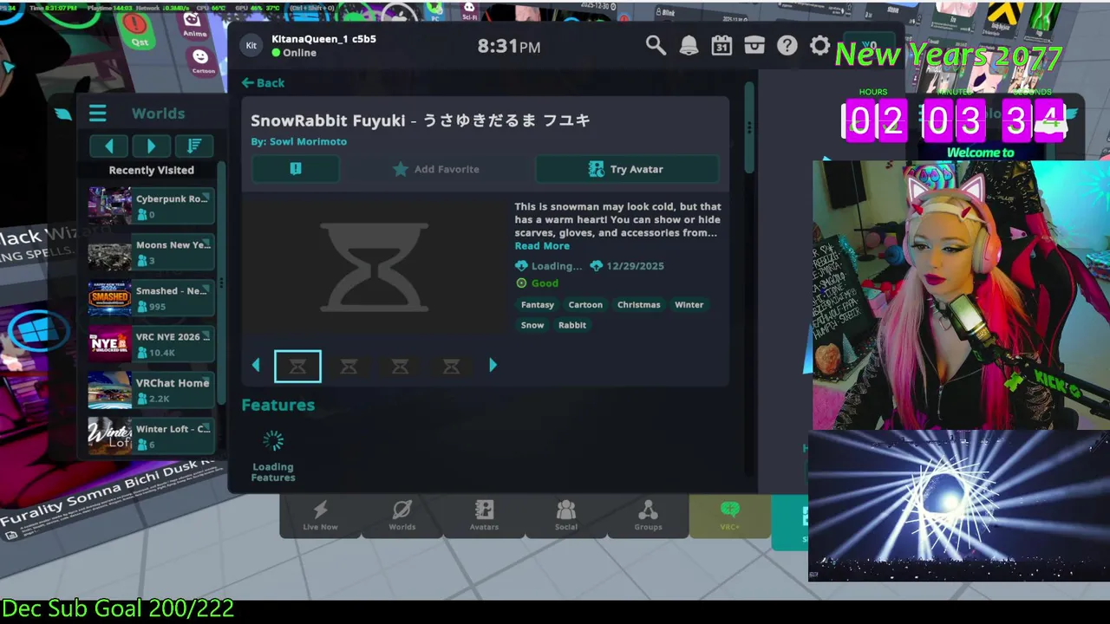Select the Snow tag
Screen dimensions: 1110x624
click(532, 325)
